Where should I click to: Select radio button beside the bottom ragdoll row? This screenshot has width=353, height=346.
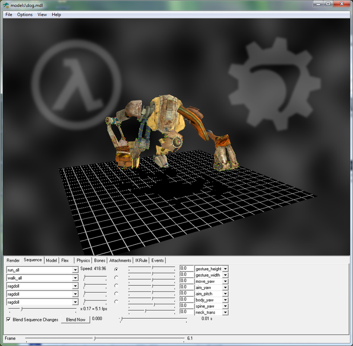(x=116, y=301)
